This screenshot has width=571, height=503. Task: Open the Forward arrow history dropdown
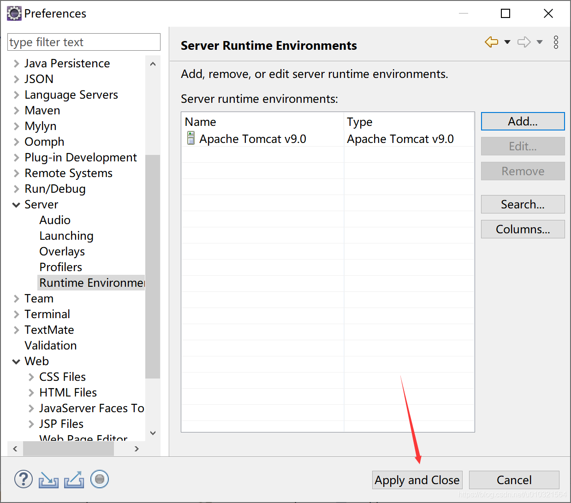click(x=540, y=42)
